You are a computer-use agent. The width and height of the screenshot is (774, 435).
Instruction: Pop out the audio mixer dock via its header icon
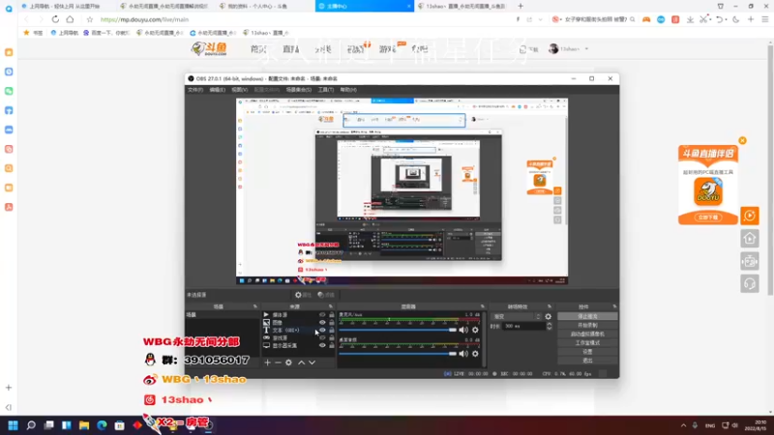pyautogui.click(x=483, y=306)
